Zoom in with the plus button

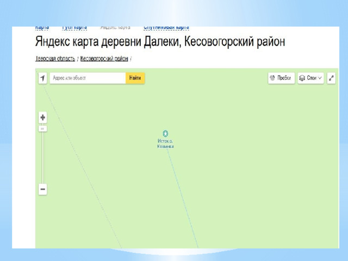tap(42, 117)
